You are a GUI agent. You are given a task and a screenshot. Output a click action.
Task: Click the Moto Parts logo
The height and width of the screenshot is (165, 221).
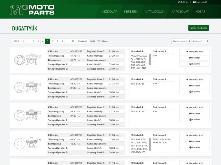coord(32,10)
